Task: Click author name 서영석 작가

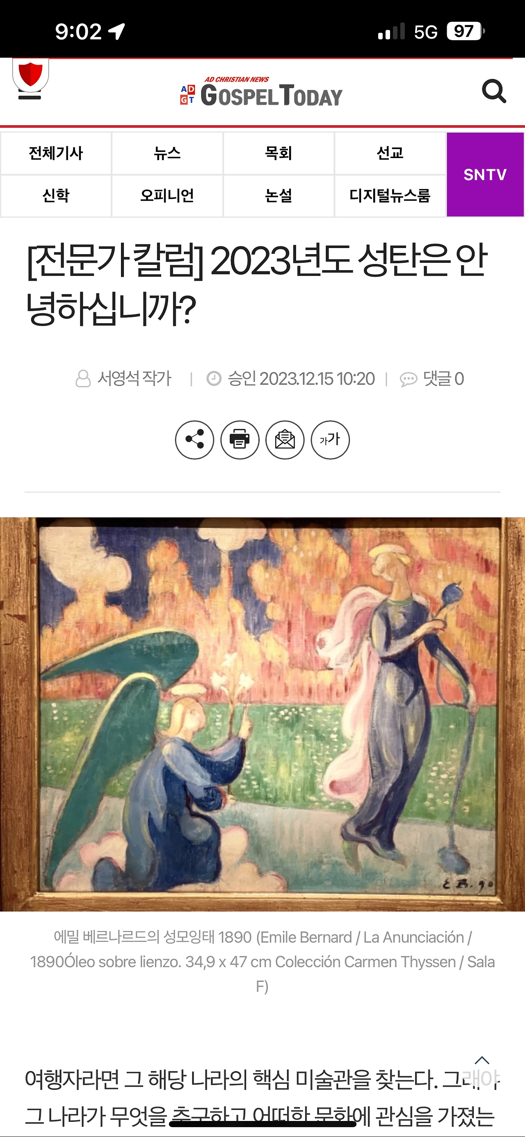Action: 134,379
